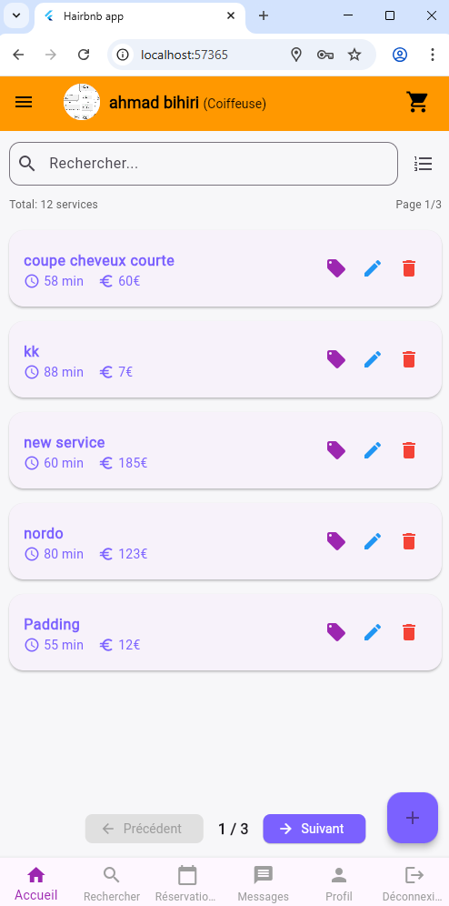This screenshot has width=449, height=906.
Task: Go to next page with Suivant
Action: point(314,829)
